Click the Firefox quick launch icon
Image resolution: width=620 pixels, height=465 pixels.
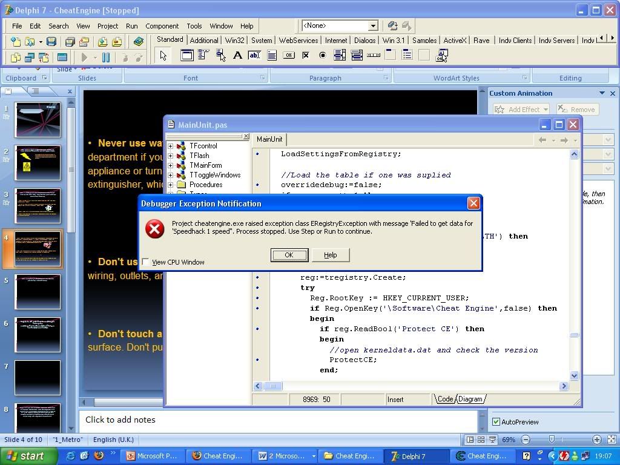click(99, 455)
